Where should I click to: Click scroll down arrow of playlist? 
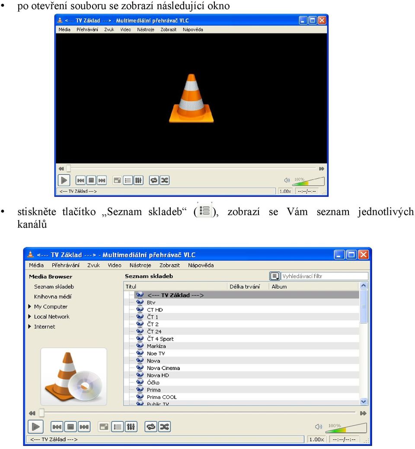click(x=364, y=401)
